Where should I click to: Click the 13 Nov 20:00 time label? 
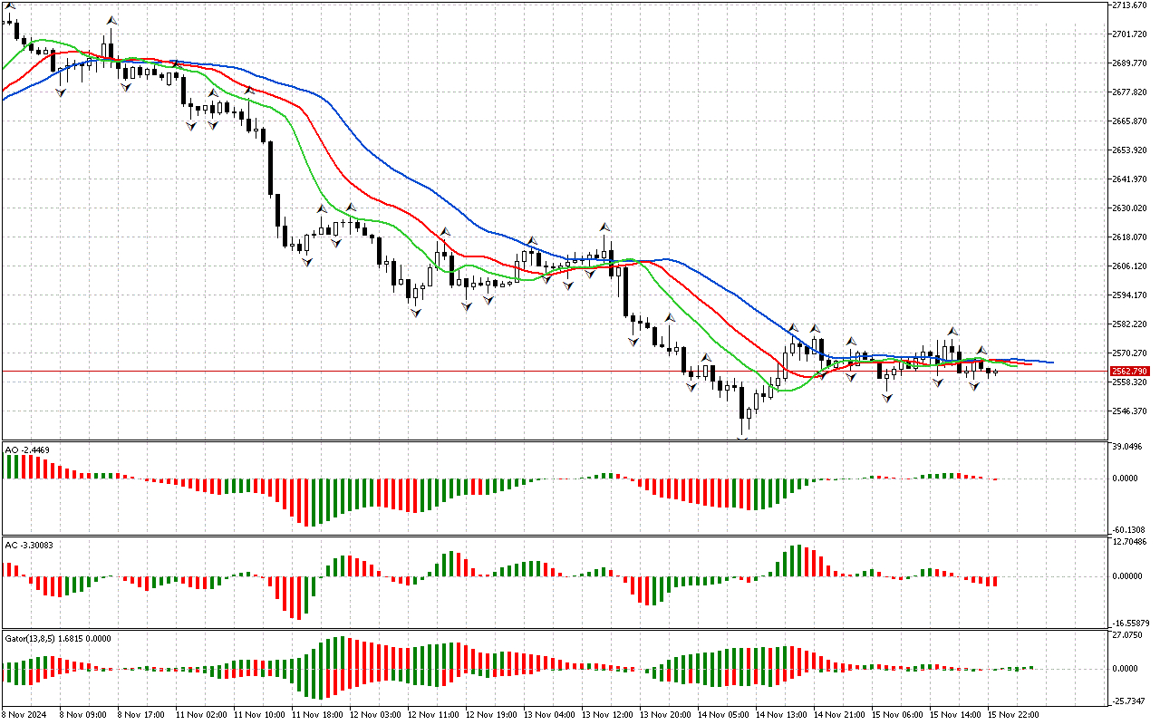pos(663,715)
